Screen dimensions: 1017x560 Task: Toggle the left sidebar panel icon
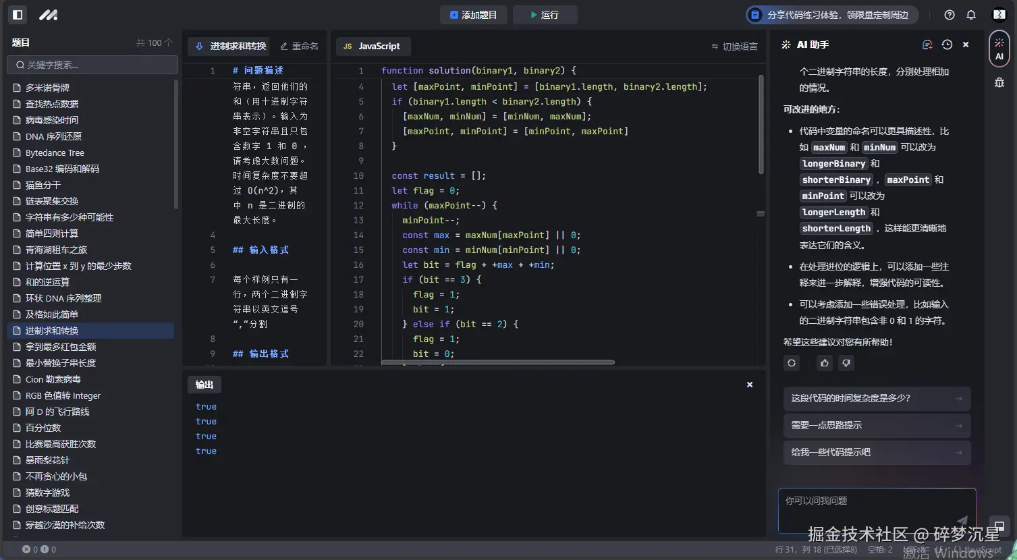click(x=18, y=15)
